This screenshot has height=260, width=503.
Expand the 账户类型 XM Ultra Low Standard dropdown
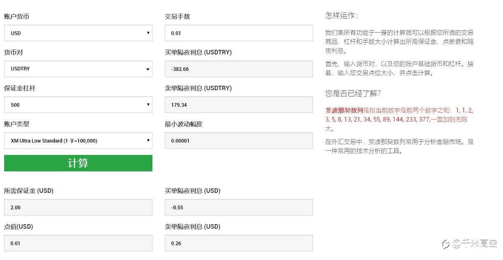click(78, 141)
